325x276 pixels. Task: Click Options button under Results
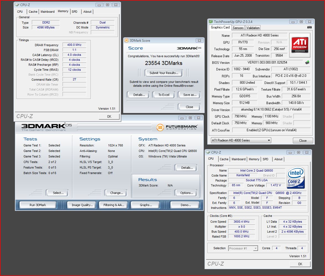pyautogui.click(x=187, y=193)
